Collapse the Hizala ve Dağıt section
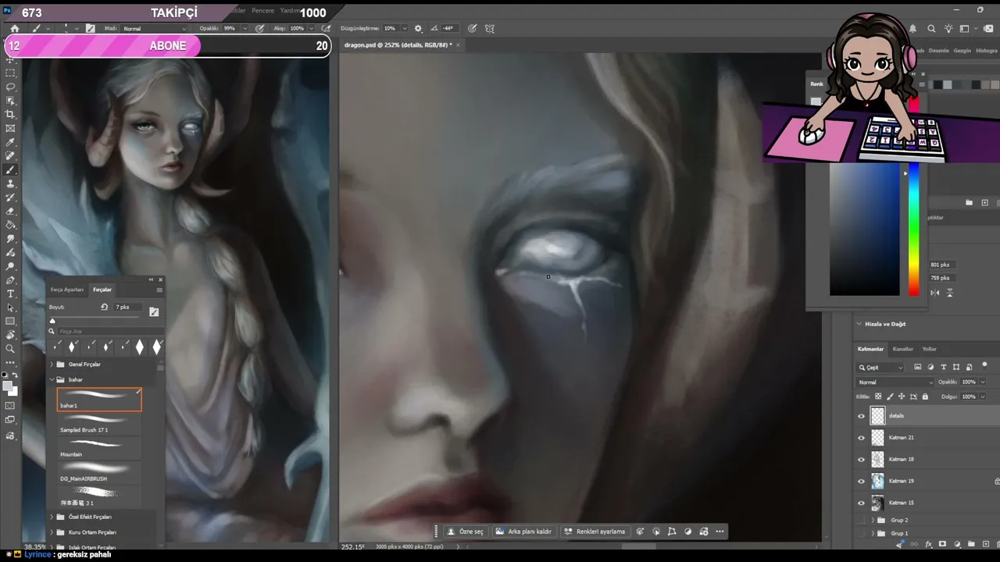The height and width of the screenshot is (562, 1000). tap(859, 324)
